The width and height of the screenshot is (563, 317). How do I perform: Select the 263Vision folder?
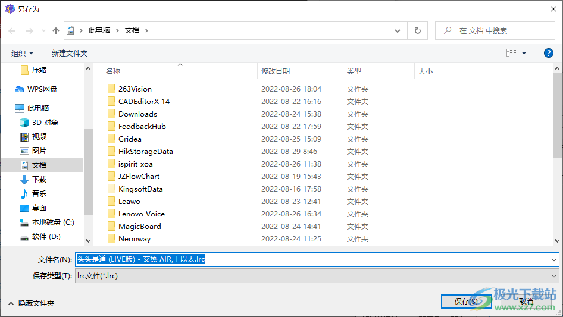click(x=135, y=89)
